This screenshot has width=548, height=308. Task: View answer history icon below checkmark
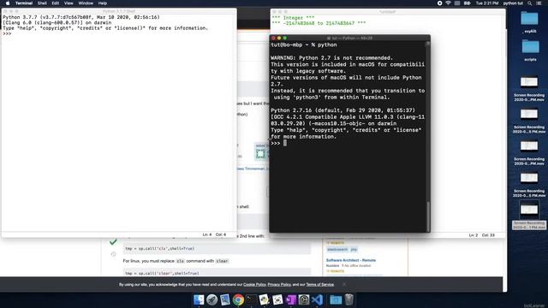pos(113,254)
